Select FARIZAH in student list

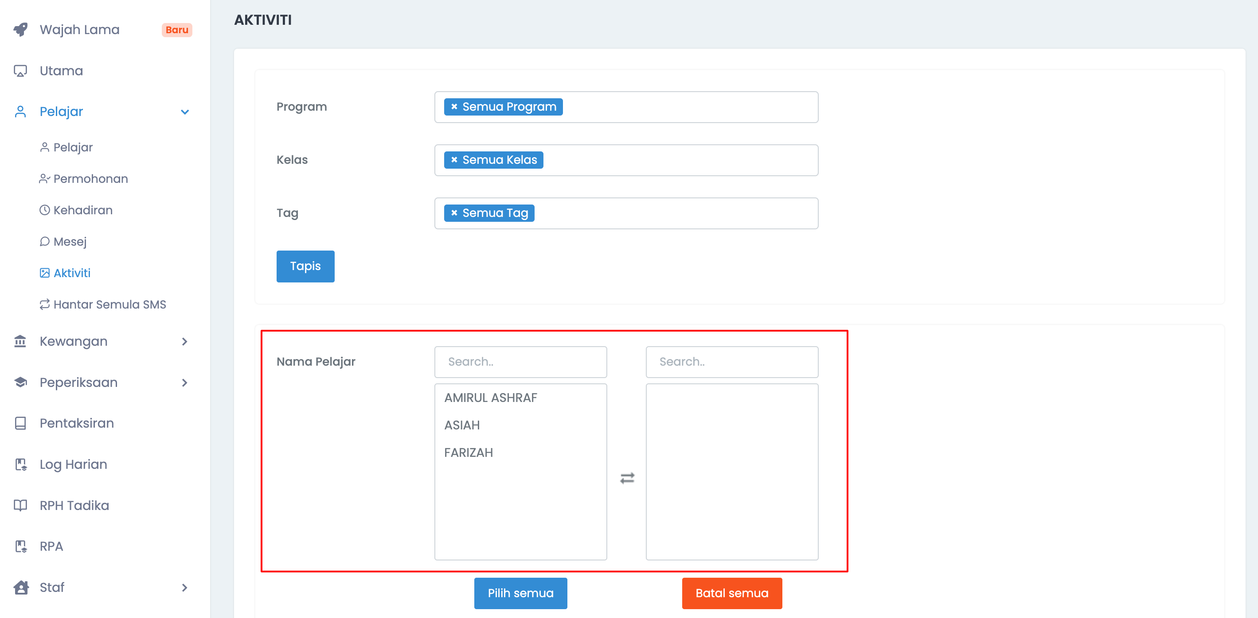tap(469, 452)
